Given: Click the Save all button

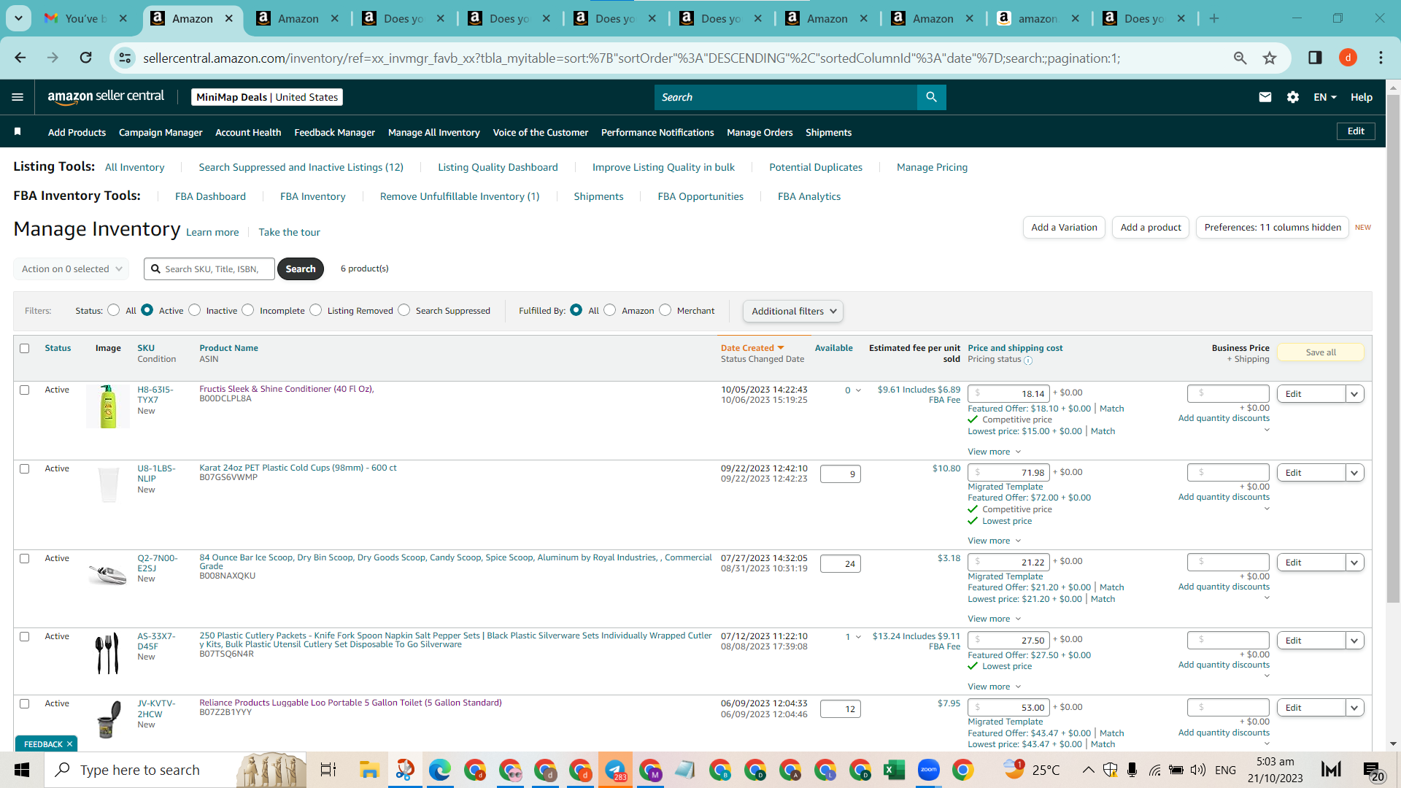Looking at the screenshot, I should [x=1321, y=352].
